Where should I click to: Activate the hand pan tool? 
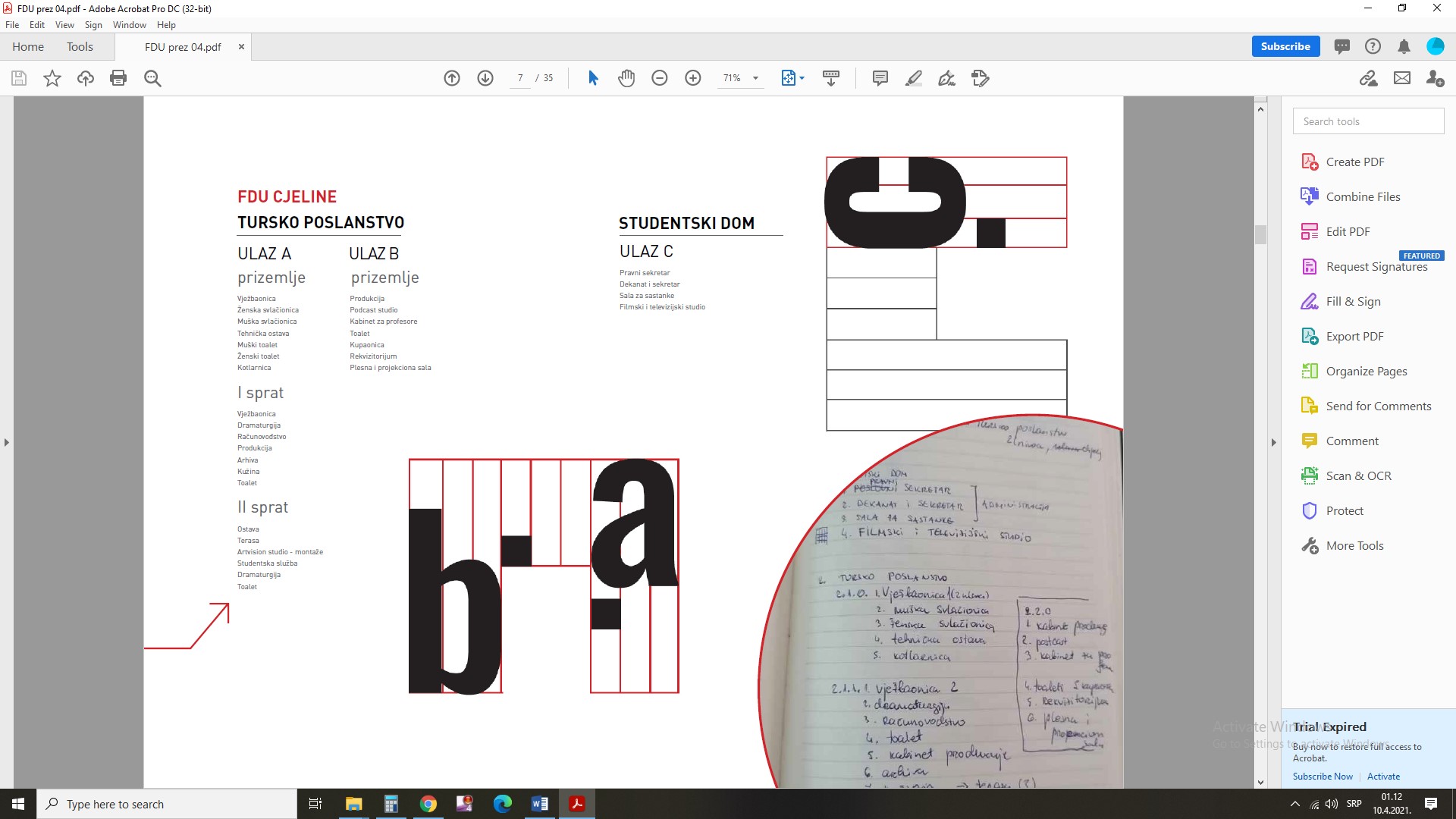626,78
